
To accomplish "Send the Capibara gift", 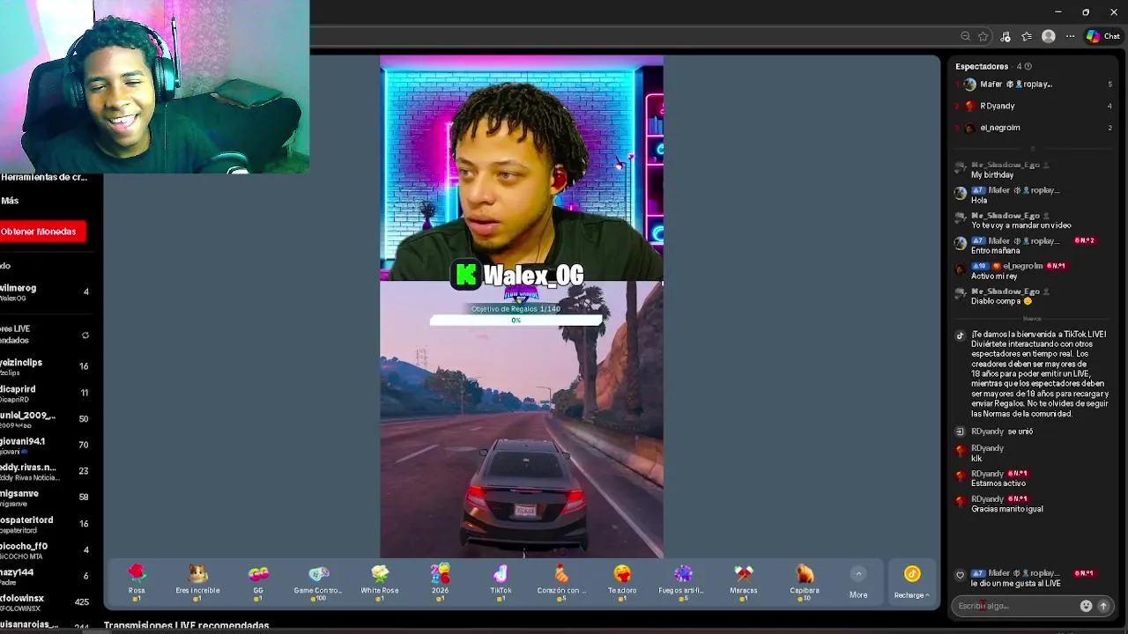I will [805, 582].
